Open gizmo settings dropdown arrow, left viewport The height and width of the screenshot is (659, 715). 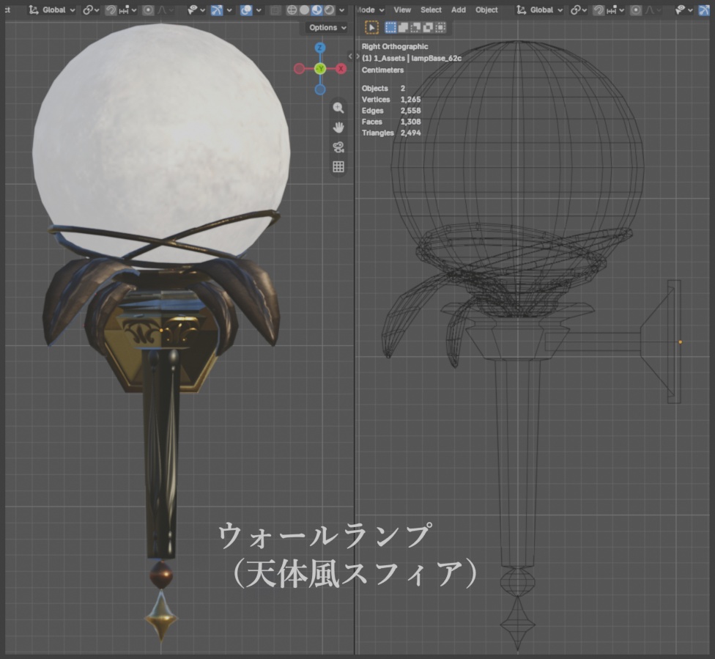[x=229, y=10]
